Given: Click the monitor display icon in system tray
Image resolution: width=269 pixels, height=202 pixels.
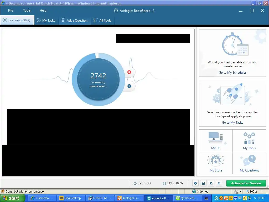Looking at the screenshot, I should point(235,198).
